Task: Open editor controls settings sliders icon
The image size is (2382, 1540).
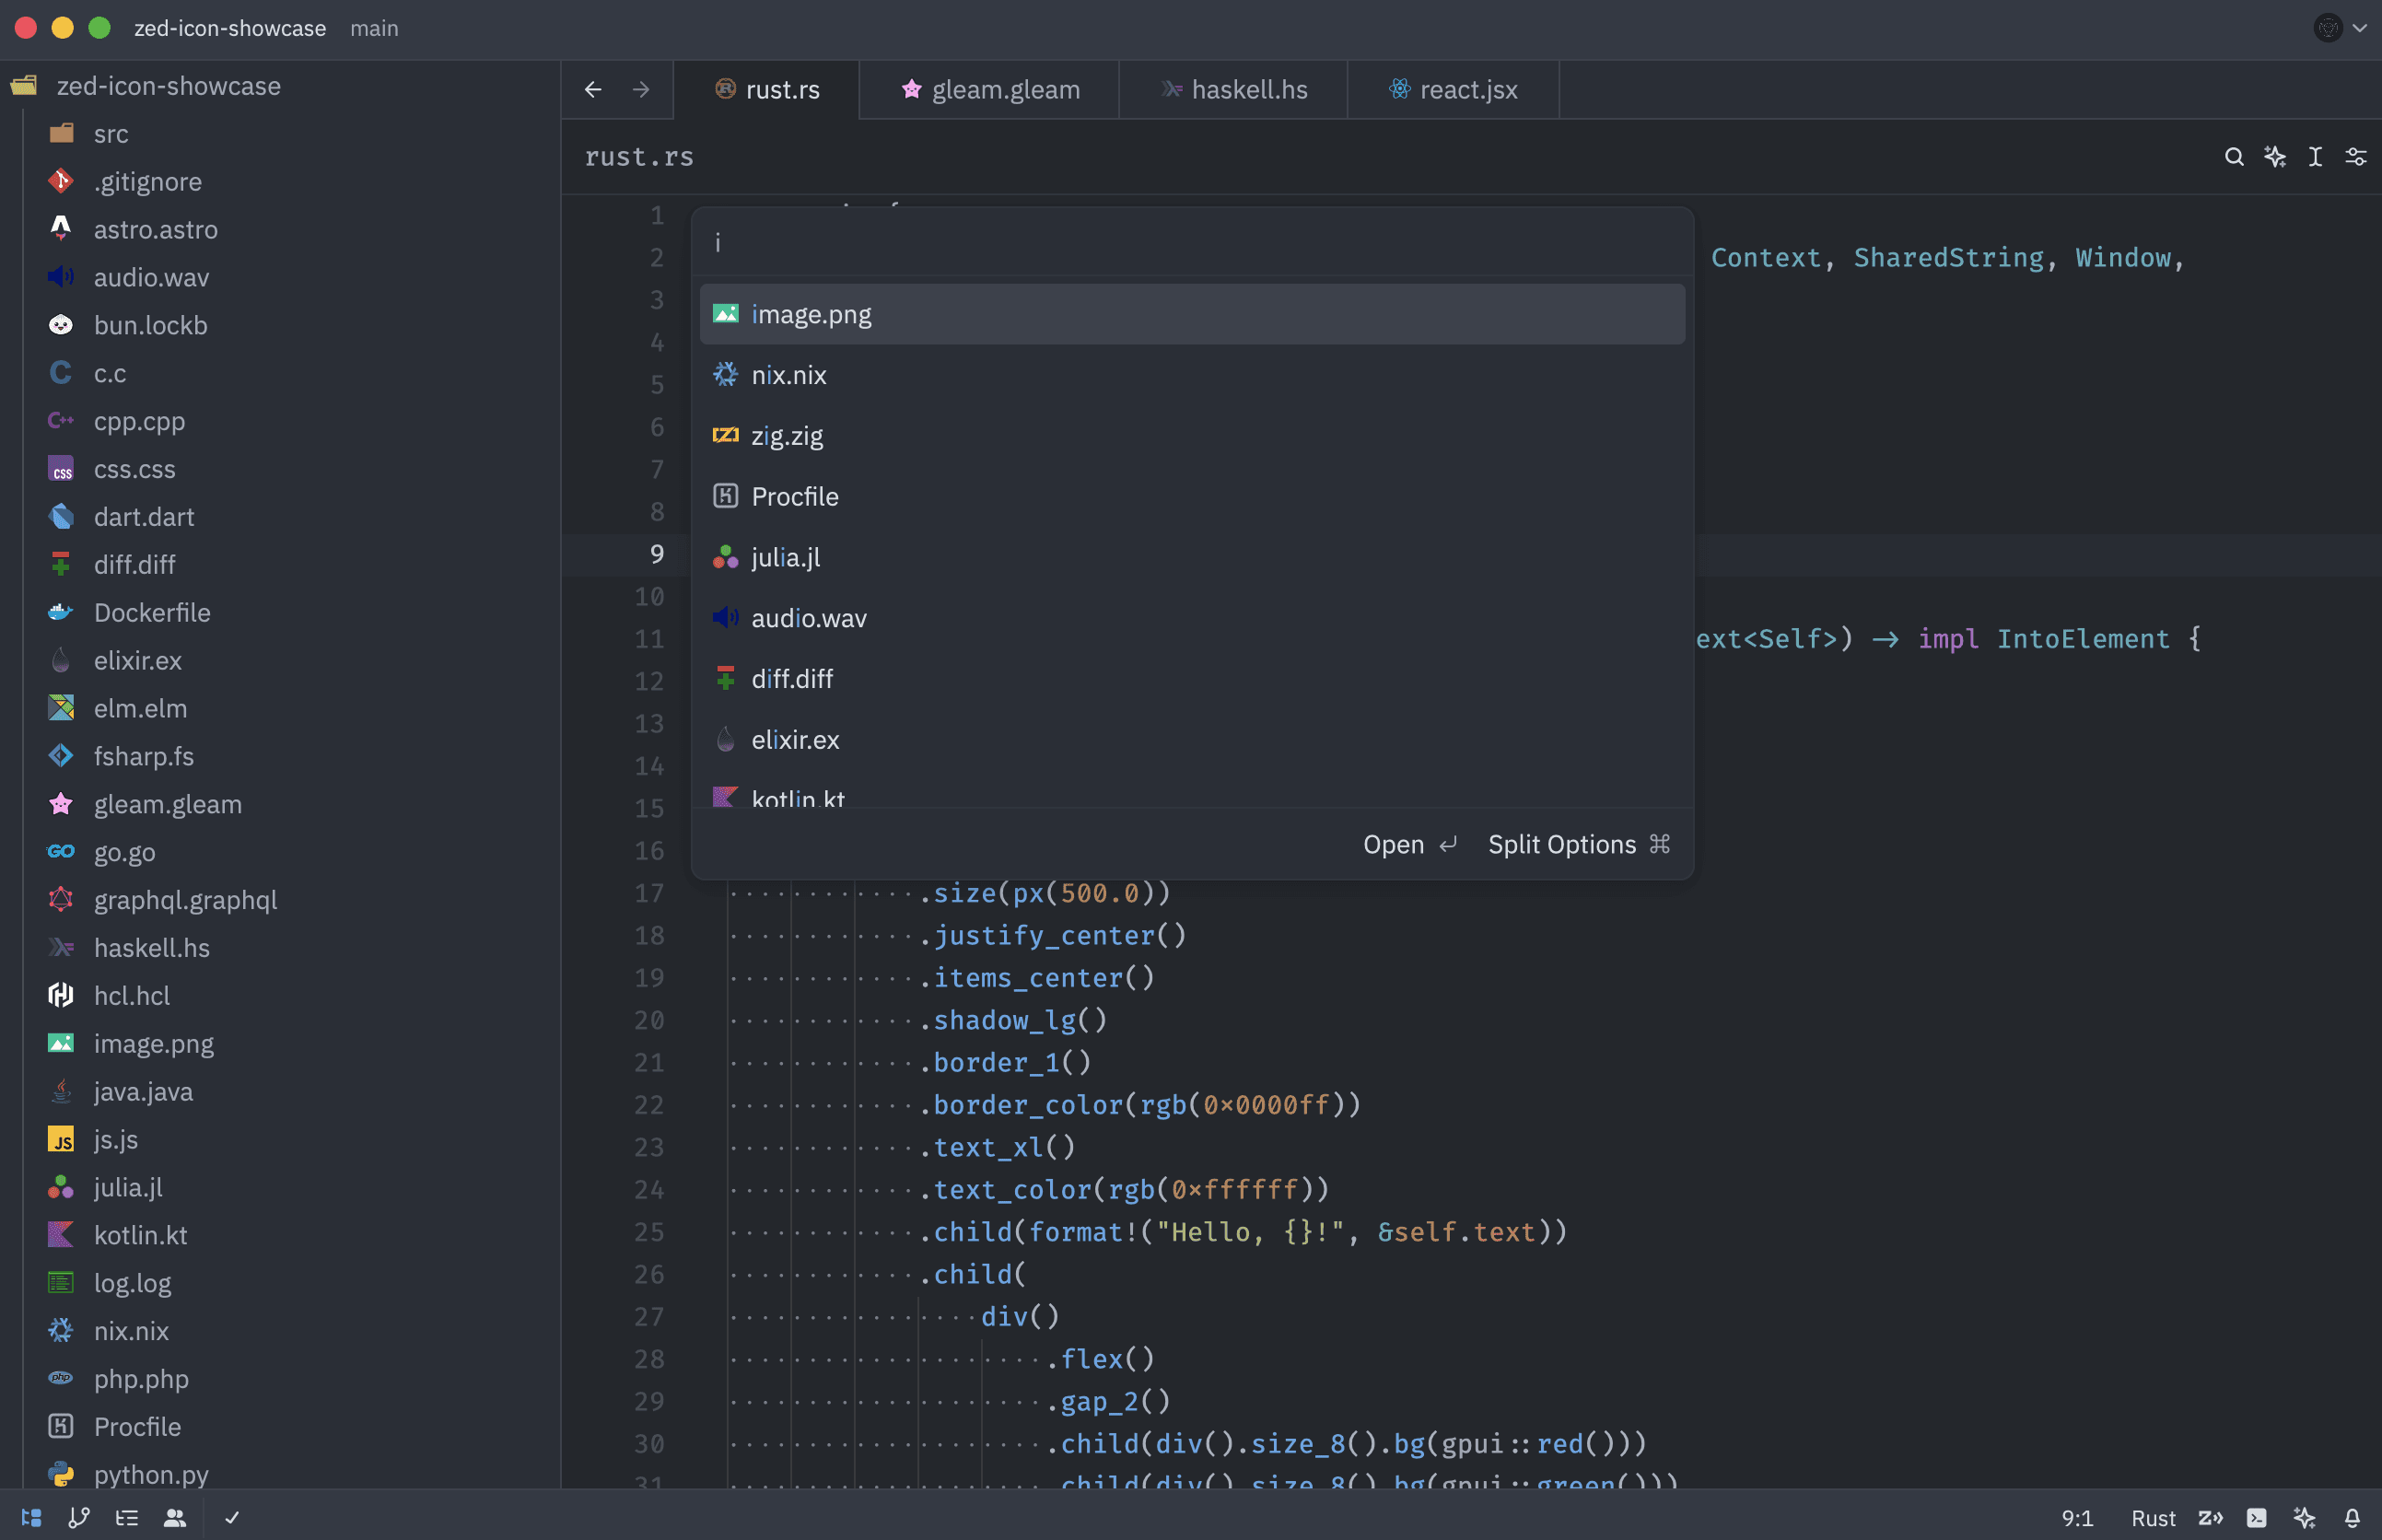Action: (2355, 157)
